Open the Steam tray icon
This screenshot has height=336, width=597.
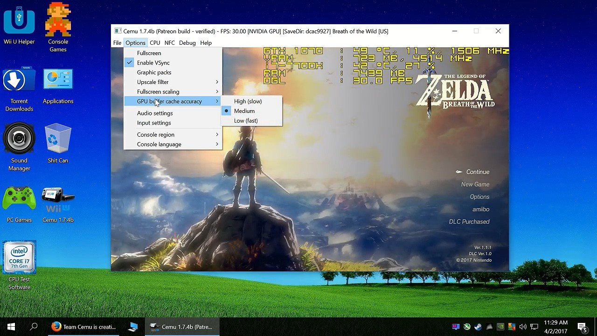tap(478, 327)
